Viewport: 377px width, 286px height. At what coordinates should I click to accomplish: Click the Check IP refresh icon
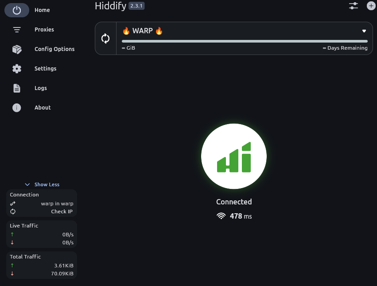point(13,212)
